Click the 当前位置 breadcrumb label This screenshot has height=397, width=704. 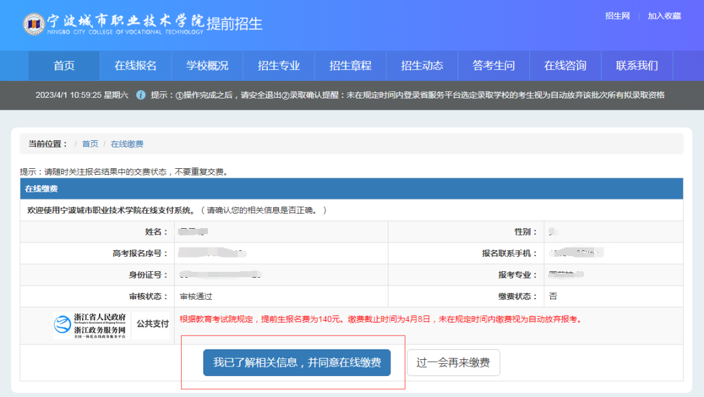click(48, 144)
